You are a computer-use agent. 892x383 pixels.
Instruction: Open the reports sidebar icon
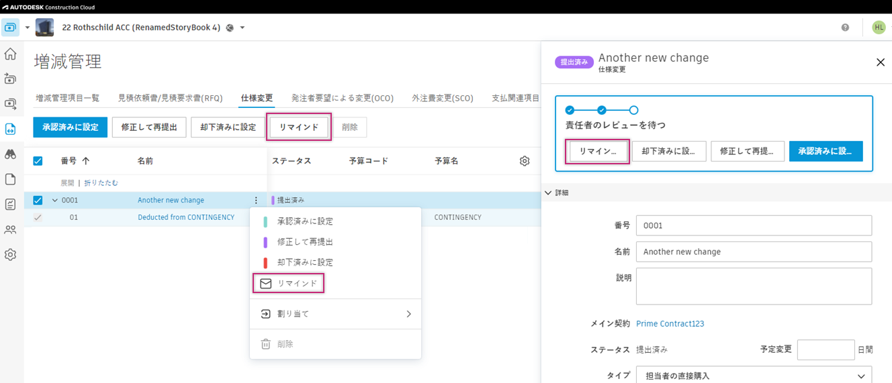pos(10,205)
